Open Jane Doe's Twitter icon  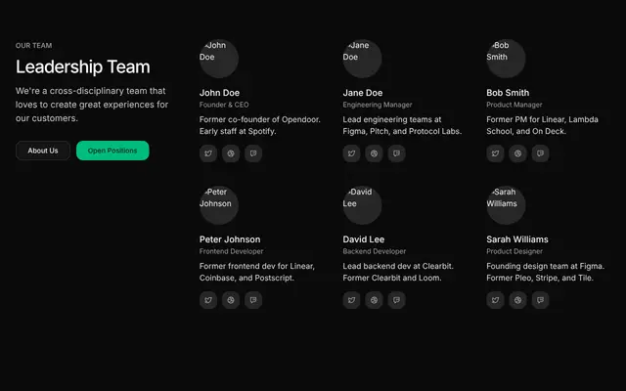[352, 153]
